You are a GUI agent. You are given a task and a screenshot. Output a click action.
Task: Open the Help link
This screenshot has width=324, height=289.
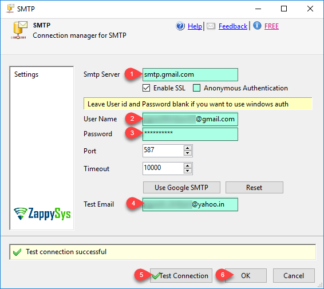pos(195,26)
